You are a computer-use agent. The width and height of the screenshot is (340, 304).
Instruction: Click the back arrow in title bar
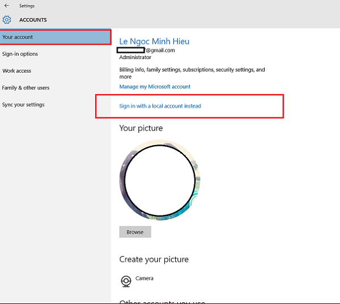(7, 6)
